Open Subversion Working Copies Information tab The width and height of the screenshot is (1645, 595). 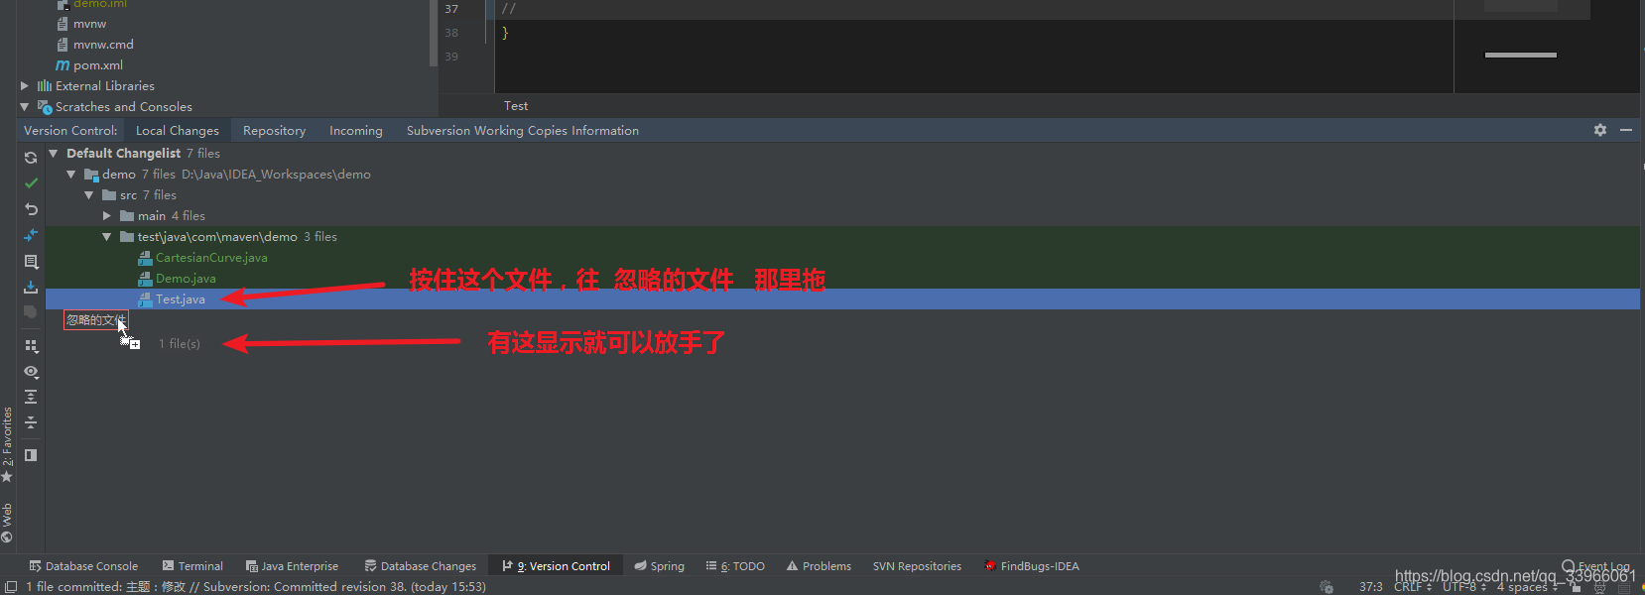523,131
